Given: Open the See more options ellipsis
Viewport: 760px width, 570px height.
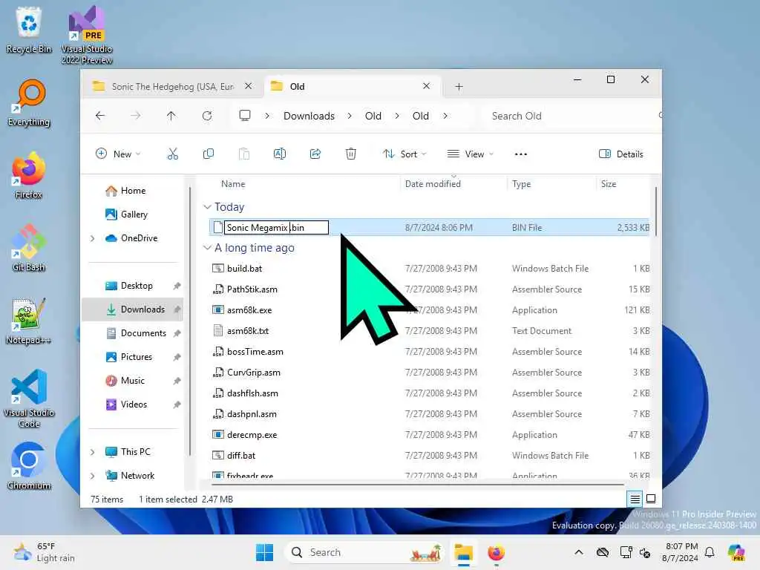Looking at the screenshot, I should tap(520, 154).
